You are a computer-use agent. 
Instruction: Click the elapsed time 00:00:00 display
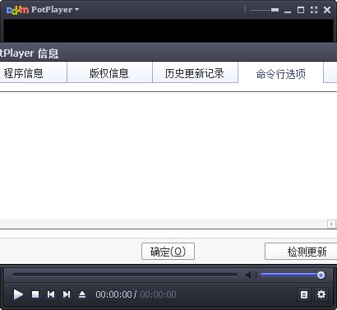(x=113, y=294)
